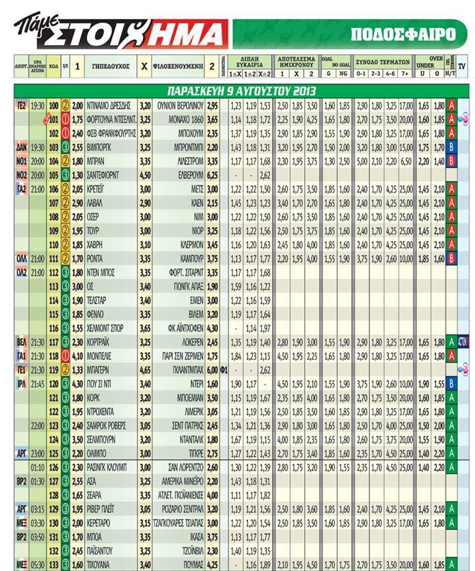Click the yellow circled 2 next to code 100

(x=65, y=106)
